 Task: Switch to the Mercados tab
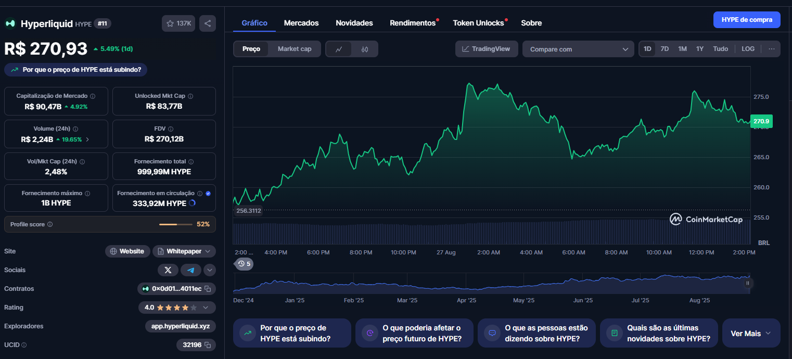[301, 23]
